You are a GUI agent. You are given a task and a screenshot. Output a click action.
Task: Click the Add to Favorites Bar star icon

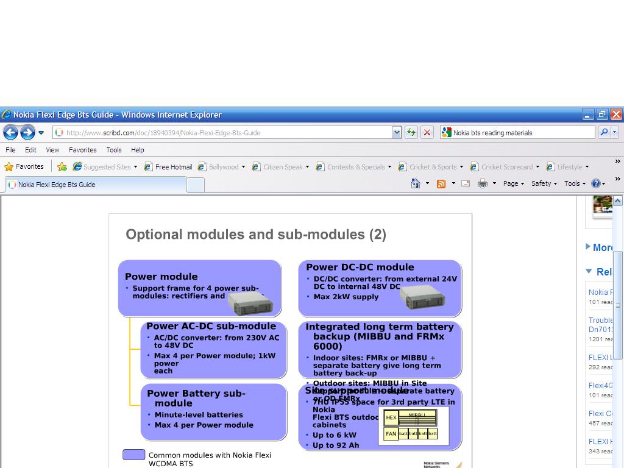point(62,166)
